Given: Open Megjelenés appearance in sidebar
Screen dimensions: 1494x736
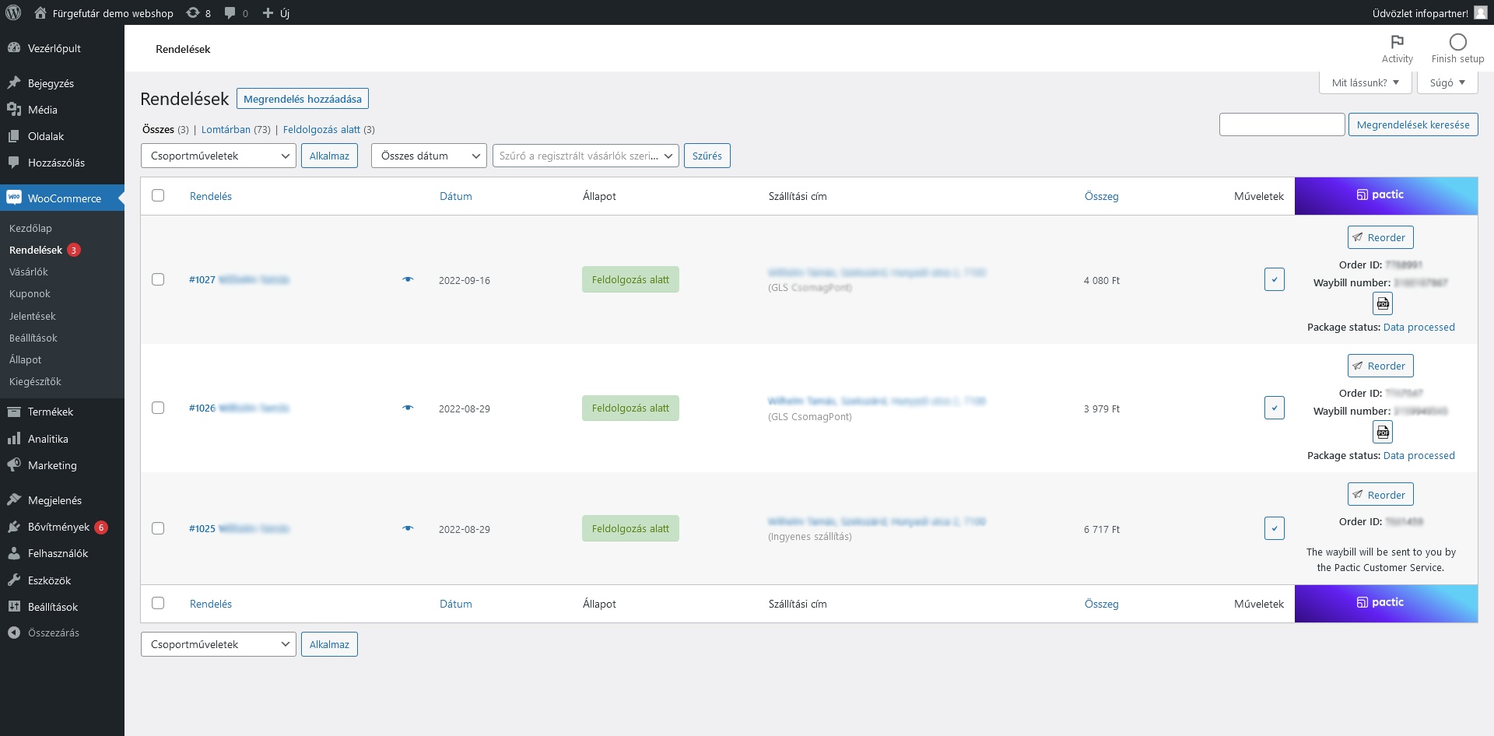Looking at the screenshot, I should pyautogui.click(x=62, y=500).
